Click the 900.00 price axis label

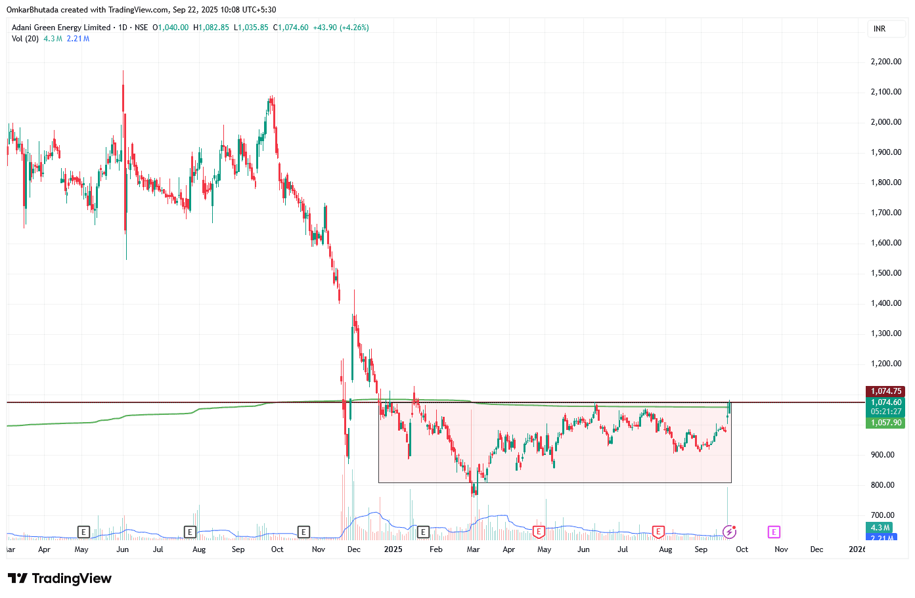pos(883,455)
